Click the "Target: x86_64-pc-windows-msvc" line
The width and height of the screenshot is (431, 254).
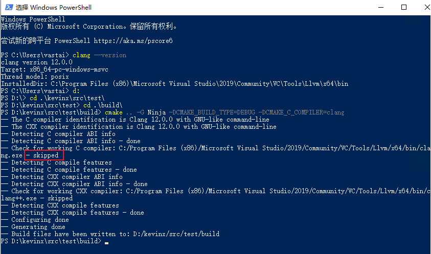[55, 69]
